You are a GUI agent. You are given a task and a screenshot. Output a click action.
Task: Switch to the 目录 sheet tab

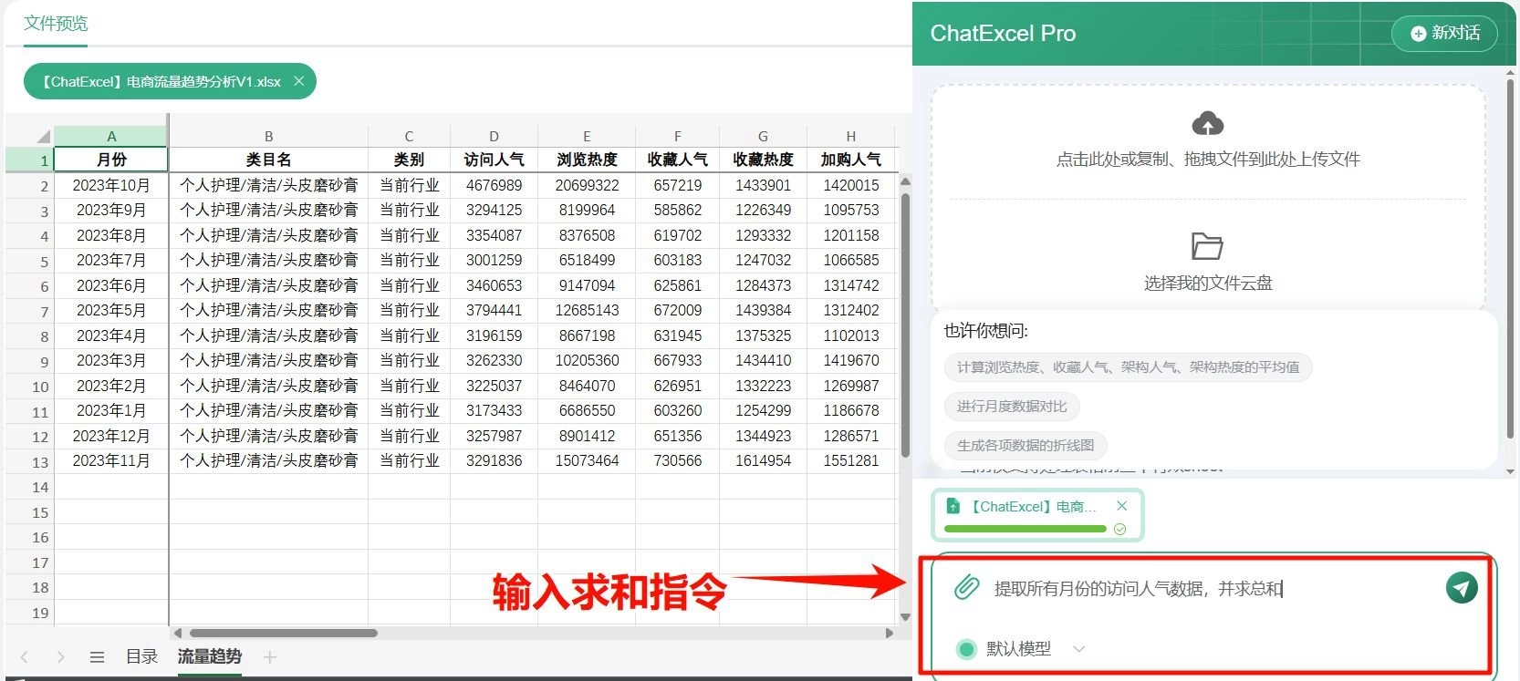pos(141,656)
